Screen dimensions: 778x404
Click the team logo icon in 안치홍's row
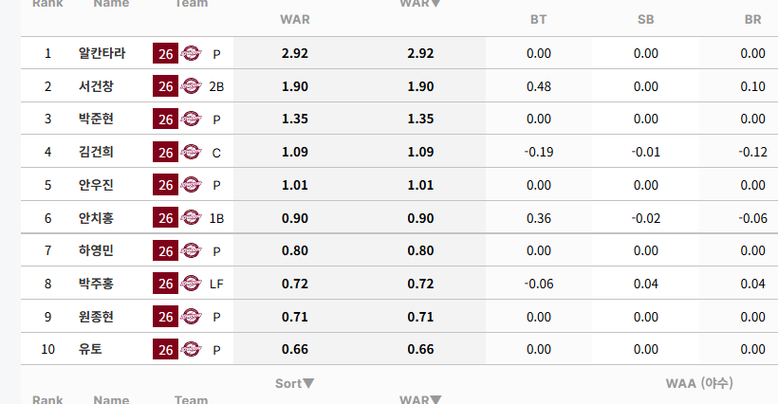tap(191, 218)
